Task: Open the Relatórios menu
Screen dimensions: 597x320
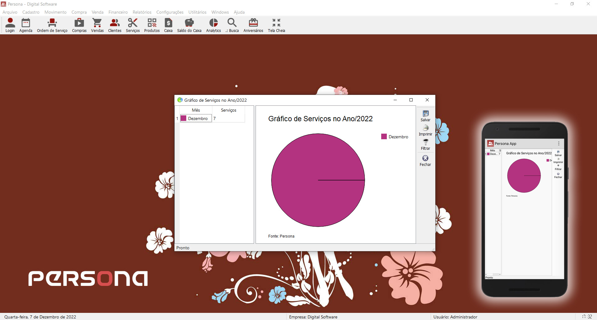Action: [142, 12]
